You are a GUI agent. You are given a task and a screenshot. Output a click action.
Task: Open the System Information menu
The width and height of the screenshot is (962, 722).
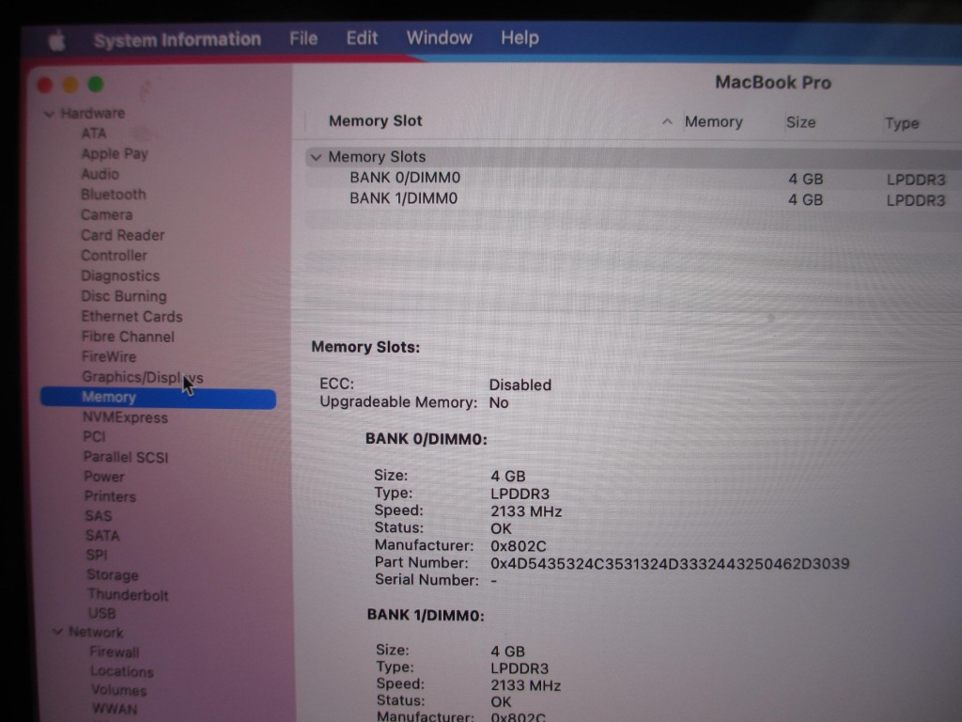click(178, 39)
